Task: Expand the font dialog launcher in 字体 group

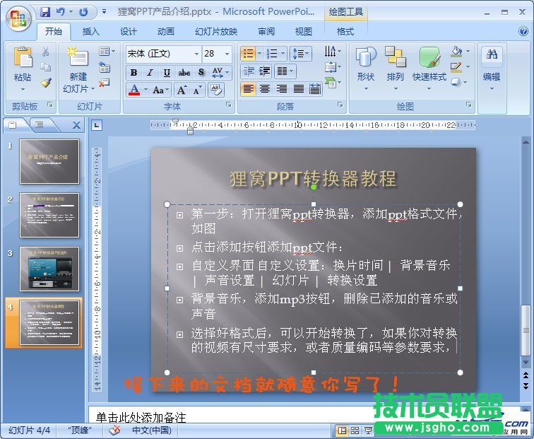Action: 229,105
